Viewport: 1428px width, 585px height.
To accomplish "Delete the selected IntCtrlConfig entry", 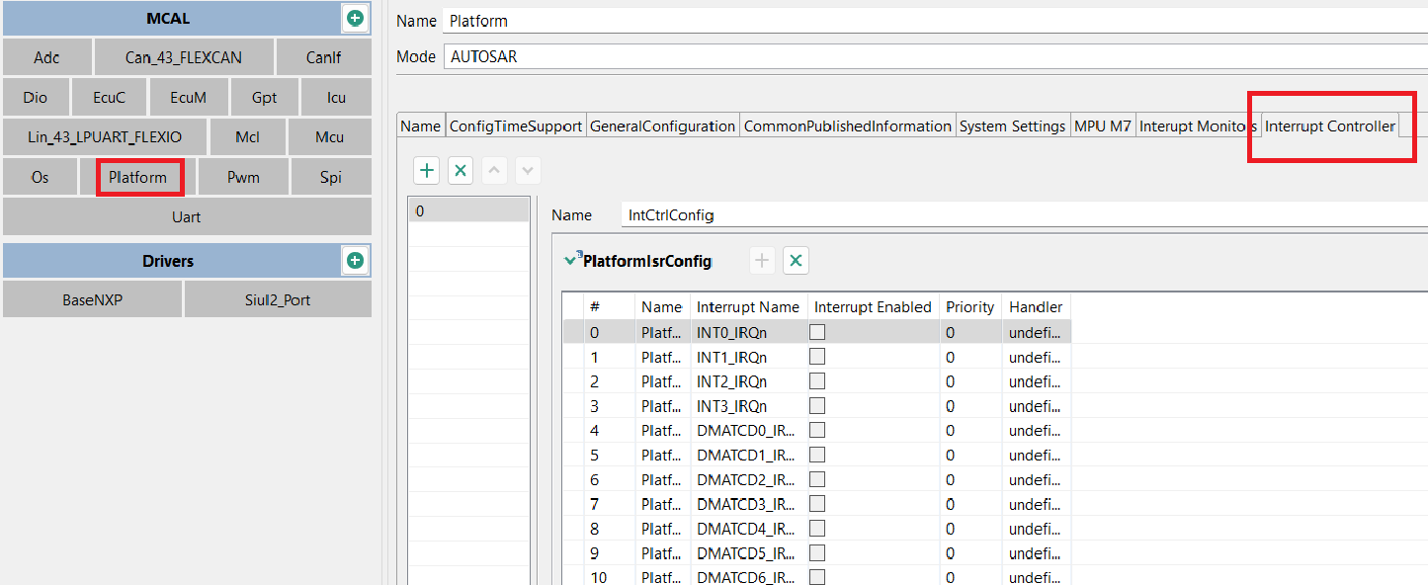I will (x=461, y=170).
